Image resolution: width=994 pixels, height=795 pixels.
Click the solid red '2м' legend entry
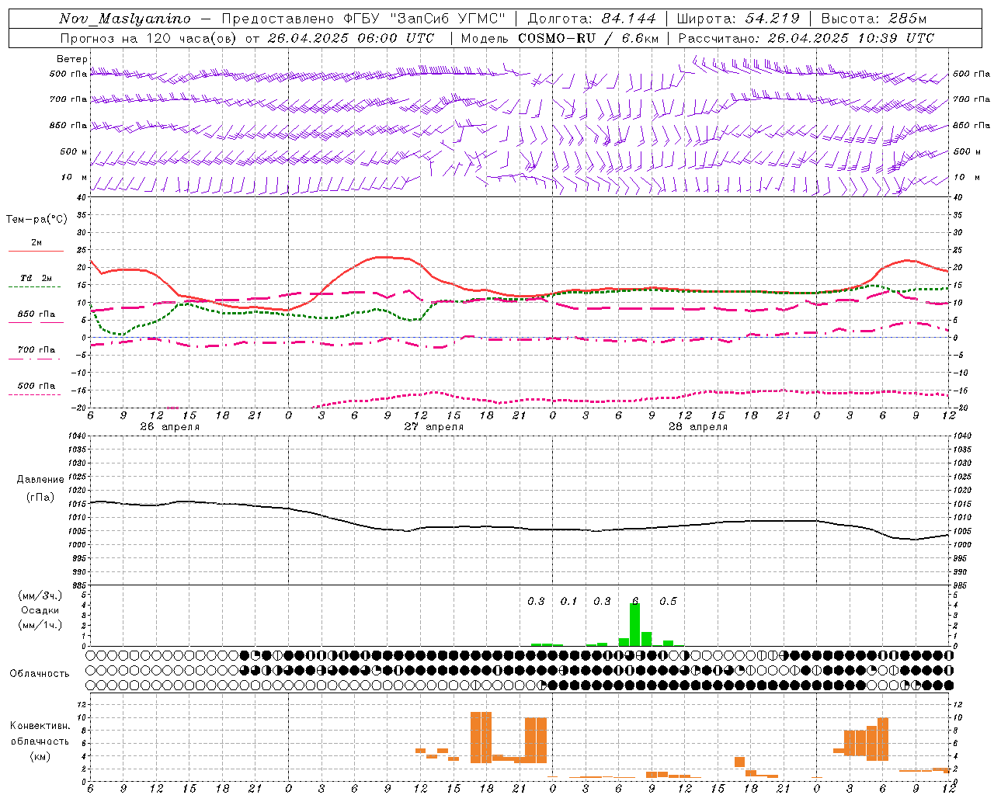(36, 243)
